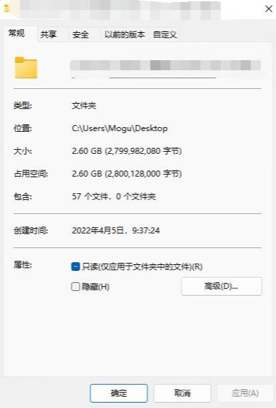Click the 应用(A) apply button
This screenshot has height=408, width=276.
coord(245,393)
